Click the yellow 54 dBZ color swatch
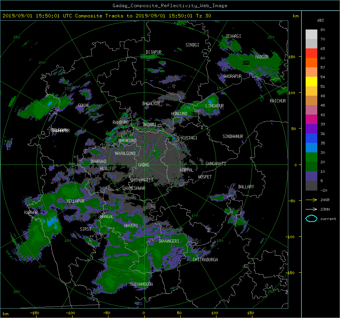The image size is (340, 318). tap(311, 82)
